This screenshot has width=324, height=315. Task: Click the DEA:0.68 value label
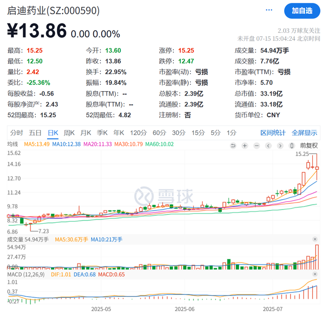pyautogui.click(x=85, y=274)
